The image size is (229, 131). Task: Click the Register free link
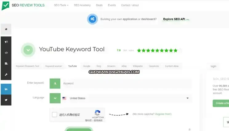click(163, 114)
